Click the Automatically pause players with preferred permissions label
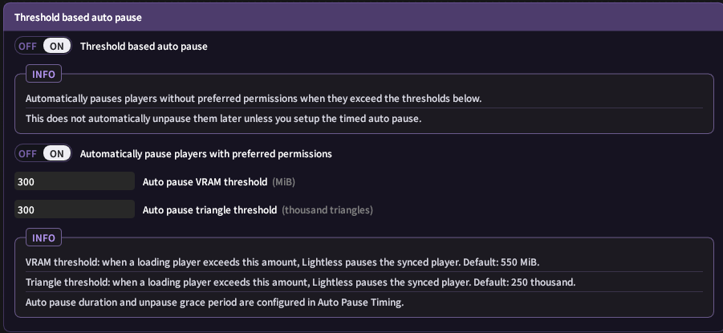Viewport: 723px width, 333px height. point(206,153)
